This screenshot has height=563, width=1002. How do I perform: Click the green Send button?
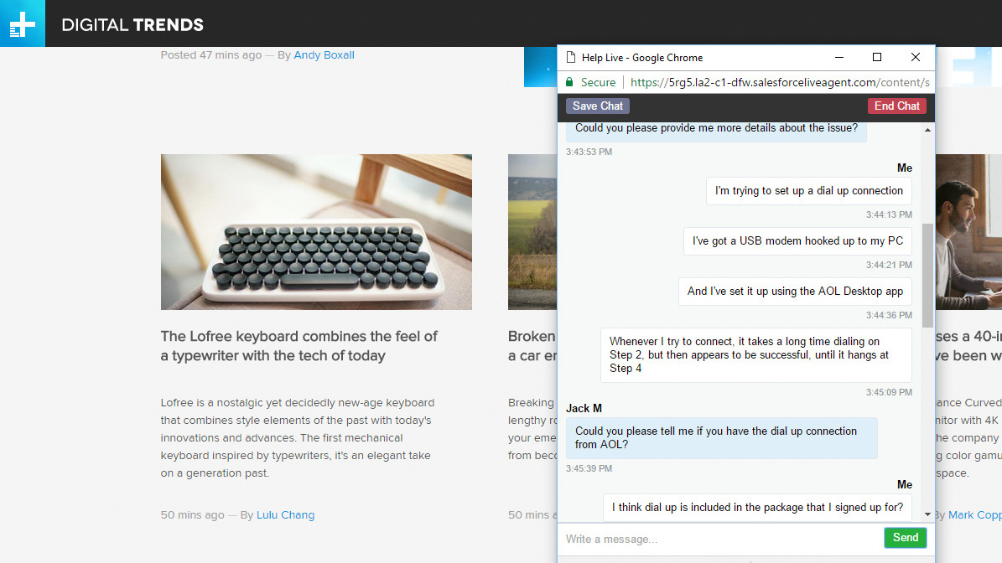(906, 538)
